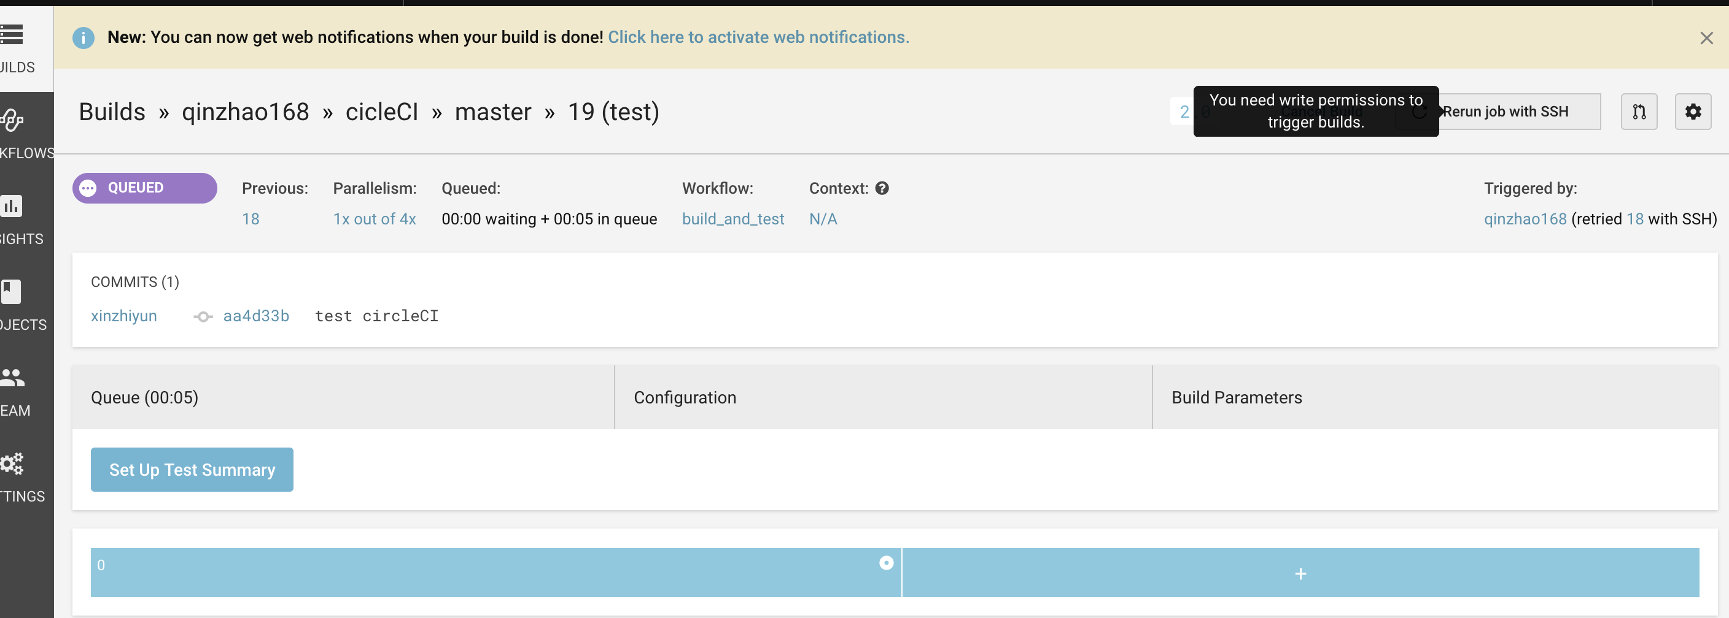
Task: Open the Insights chart sidebar icon
Action: pos(12,207)
